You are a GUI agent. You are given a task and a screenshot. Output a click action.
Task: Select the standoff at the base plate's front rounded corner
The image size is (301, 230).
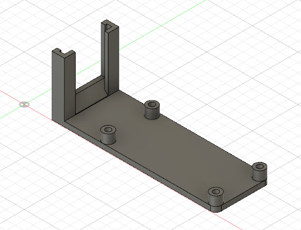click(216, 198)
